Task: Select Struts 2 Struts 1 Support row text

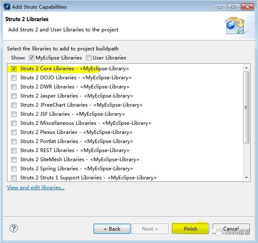Action: (x=88, y=178)
